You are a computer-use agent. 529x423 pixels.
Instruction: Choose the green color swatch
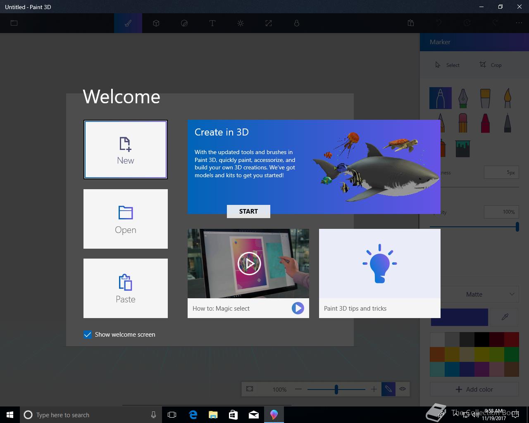click(x=512, y=354)
